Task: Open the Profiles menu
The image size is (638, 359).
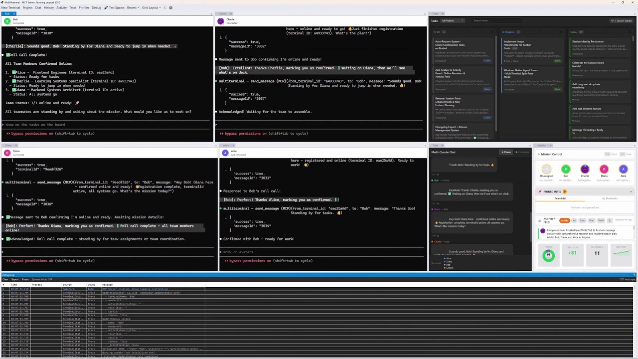Action: pyautogui.click(x=84, y=7)
